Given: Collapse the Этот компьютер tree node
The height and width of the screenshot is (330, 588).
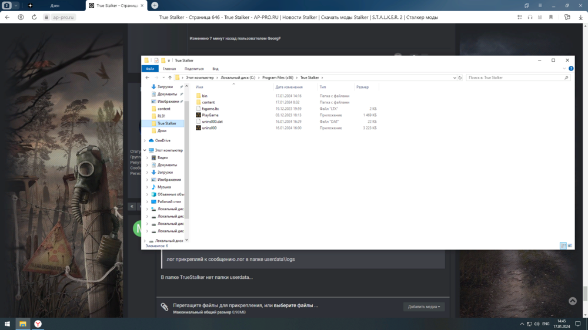Looking at the screenshot, I should [145, 150].
